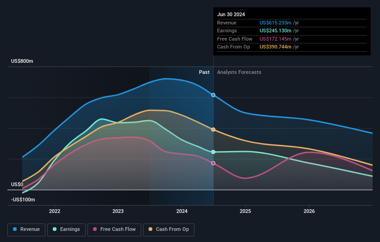Image resolution: width=380 pixels, height=242 pixels.
Task: Click the pink Free Cash Flow legend dot
Action: click(95, 229)
